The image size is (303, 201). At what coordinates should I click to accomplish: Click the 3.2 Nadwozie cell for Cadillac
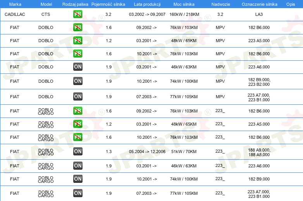pos(220,14)
